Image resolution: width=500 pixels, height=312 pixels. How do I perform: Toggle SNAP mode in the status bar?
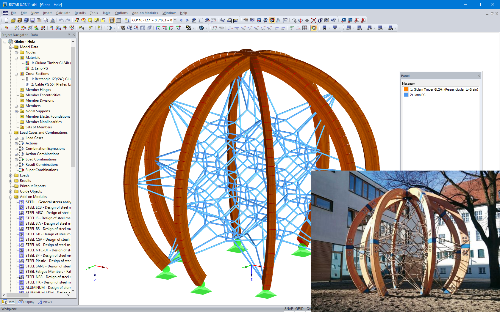click(x=288, y=309)
